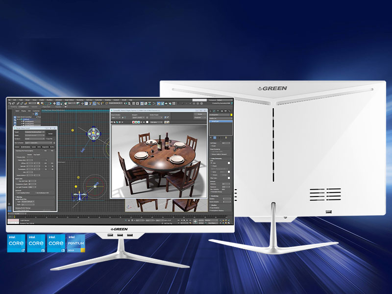Click the Play Animation button
The width and height of the screenshot is (392, 294).
[x=184, y=220]
